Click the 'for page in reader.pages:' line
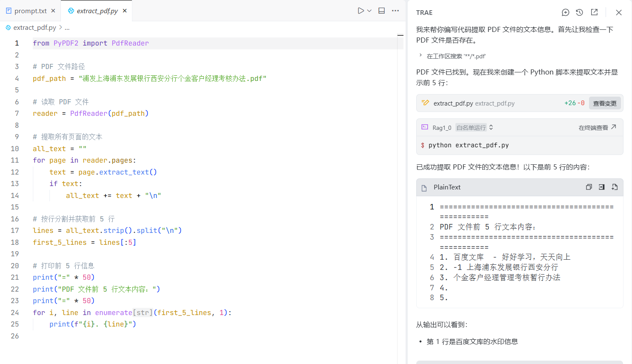Image resolution: width=632 pixels, height=364 pixels. (x=84, y=160)
